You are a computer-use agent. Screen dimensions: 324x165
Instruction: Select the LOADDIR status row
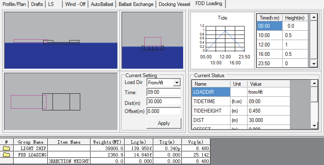pos(241,92)
